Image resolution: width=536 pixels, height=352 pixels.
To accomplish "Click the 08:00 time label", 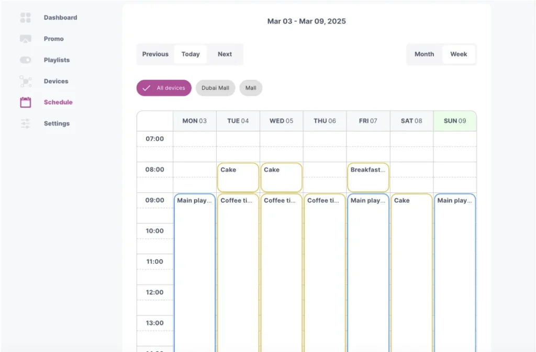I will coord(155,169).
